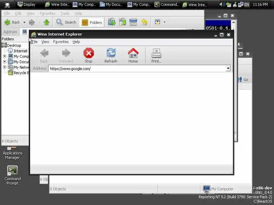The height and width of the screenshot is (205, 274).
Task: Select Recycle Bin in the Folders tree
Action: (x=18, y=73)
